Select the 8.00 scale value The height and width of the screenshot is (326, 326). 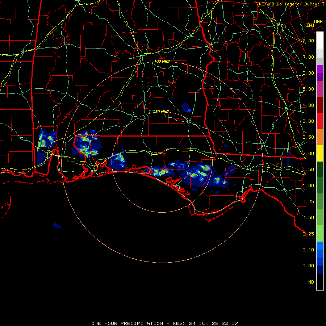(x=308, y=41)
